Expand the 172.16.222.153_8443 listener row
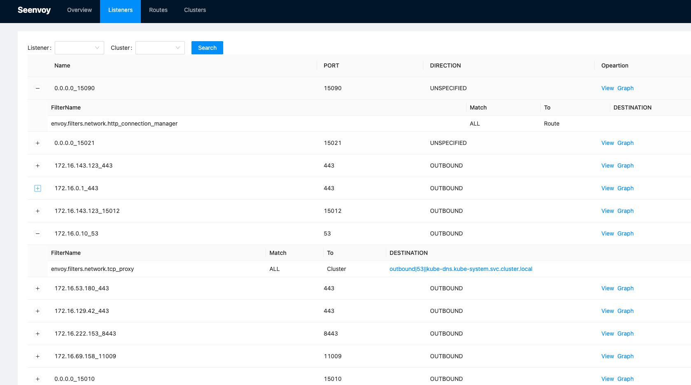 [37, 334]
